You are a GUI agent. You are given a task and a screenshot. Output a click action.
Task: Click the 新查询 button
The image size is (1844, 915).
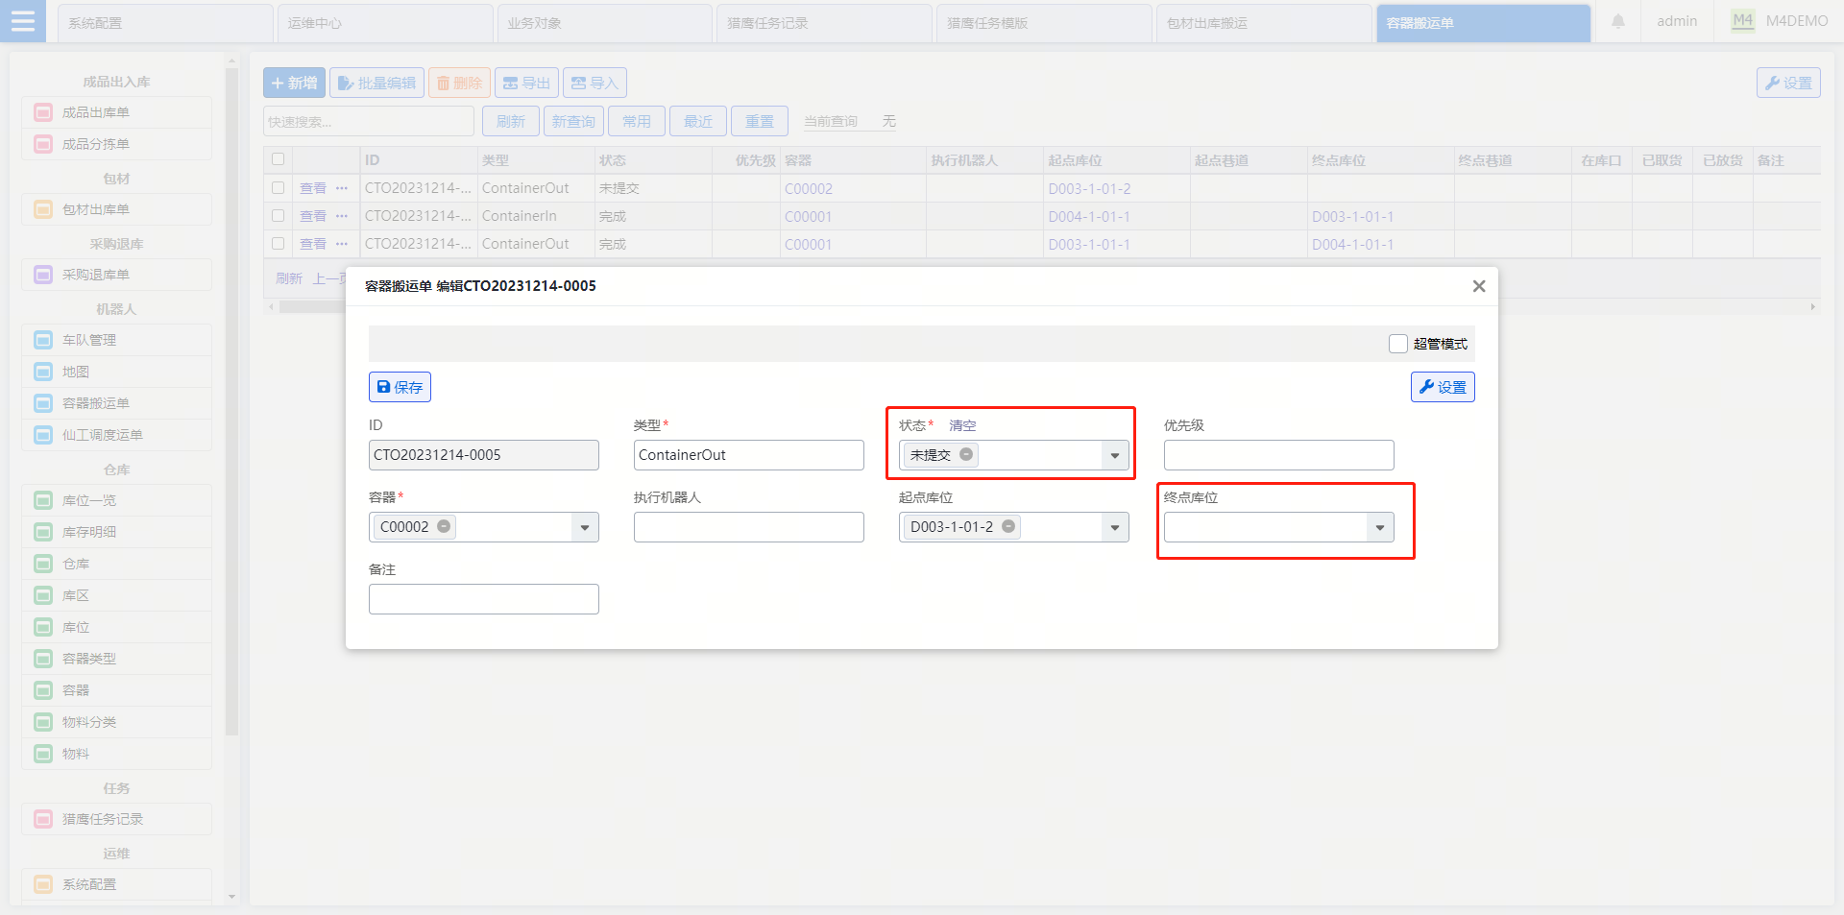click(573, 121)
